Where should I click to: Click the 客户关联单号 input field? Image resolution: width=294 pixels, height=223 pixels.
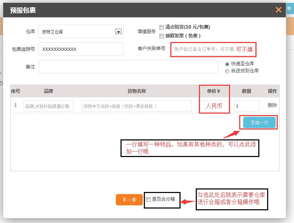tap(212, 50)
